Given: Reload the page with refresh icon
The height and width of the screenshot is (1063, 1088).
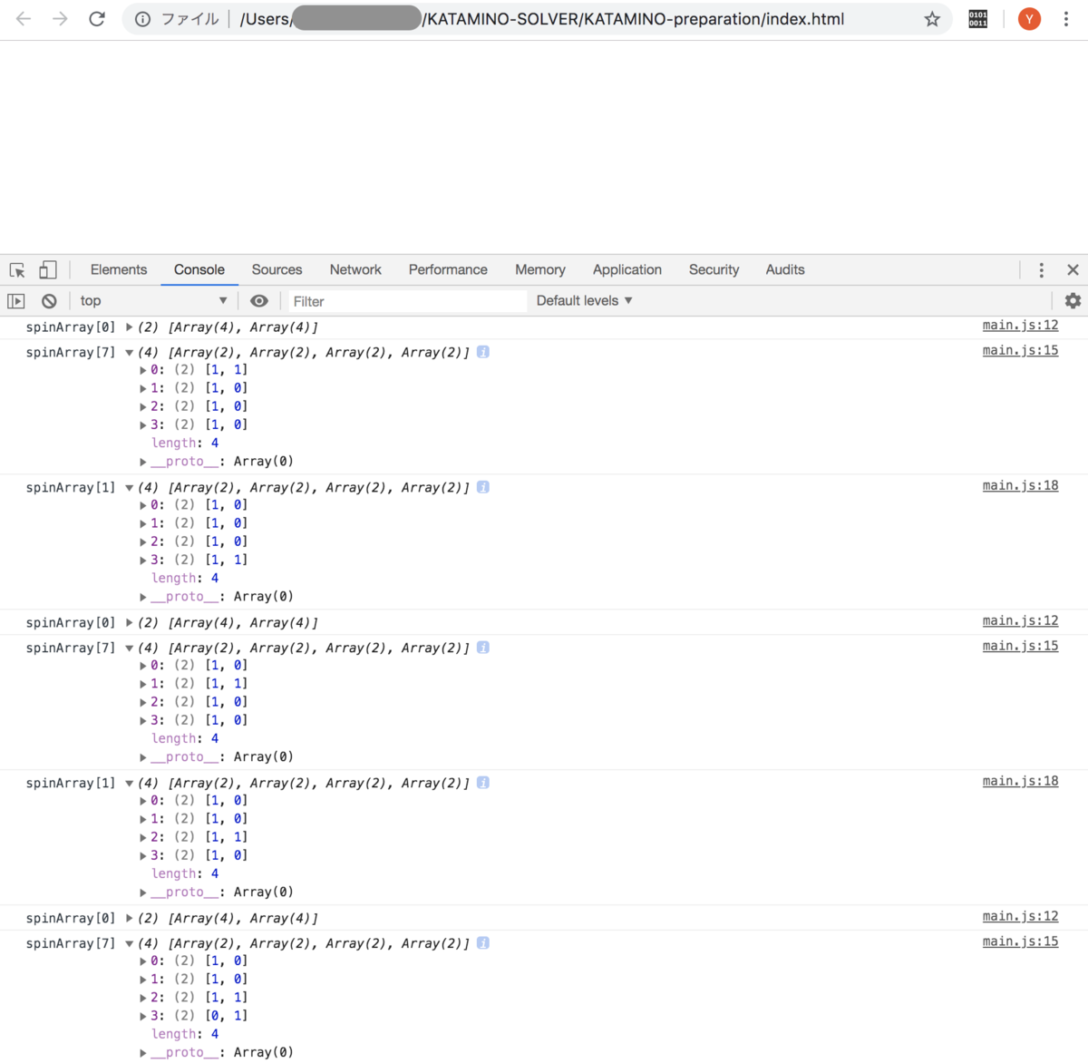Looking at the screenshot, I should pyautogui.click(x=97, y=18).
